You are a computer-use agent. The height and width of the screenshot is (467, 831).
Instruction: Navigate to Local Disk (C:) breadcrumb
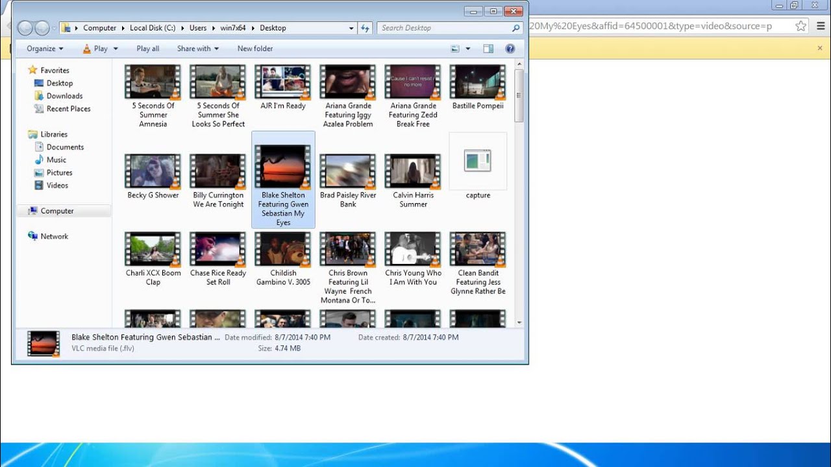153,28
